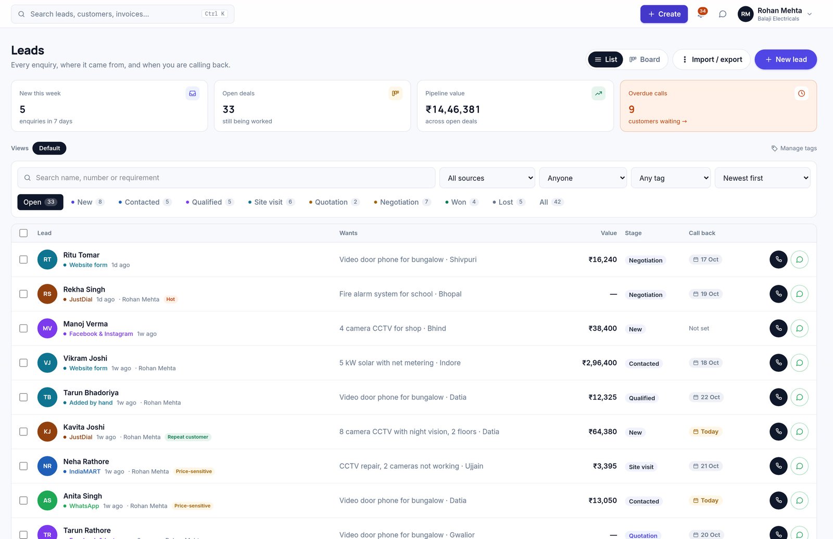The image size is (833, 539).
Task: Open the All sources dropdown
Action: tap(488, 178)
